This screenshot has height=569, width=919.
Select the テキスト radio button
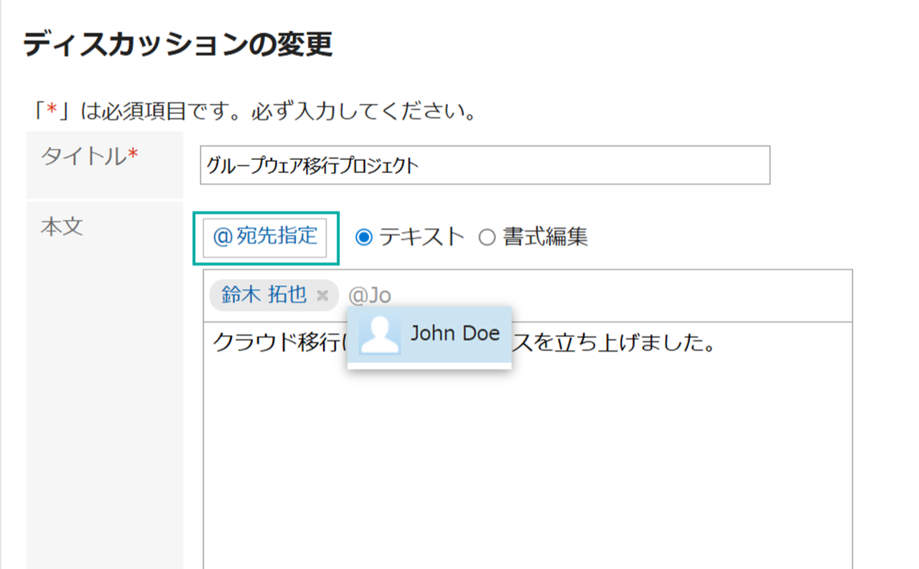pyautogui.click(x=364, y=238)
